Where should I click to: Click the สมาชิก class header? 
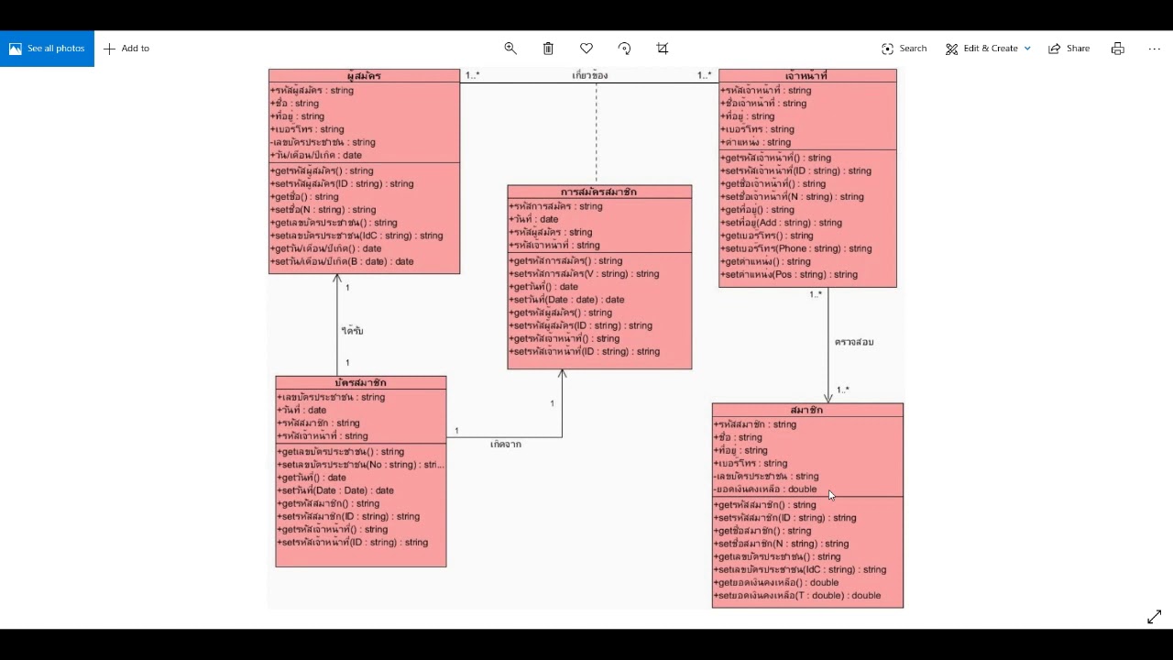coord(807,410)
